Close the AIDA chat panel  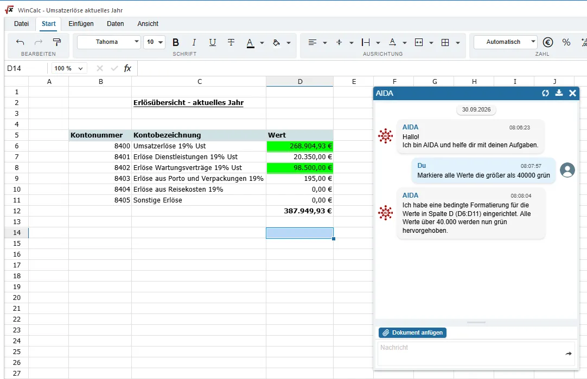coord(572,93)
